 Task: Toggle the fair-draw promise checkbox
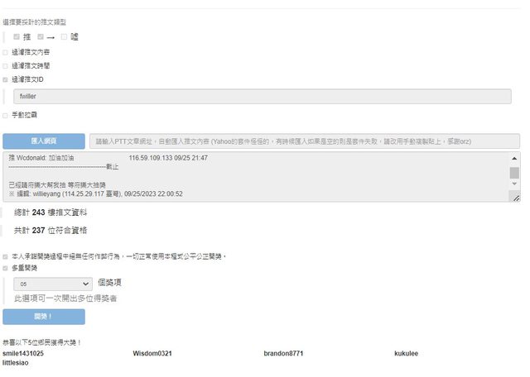click(5, 256)
